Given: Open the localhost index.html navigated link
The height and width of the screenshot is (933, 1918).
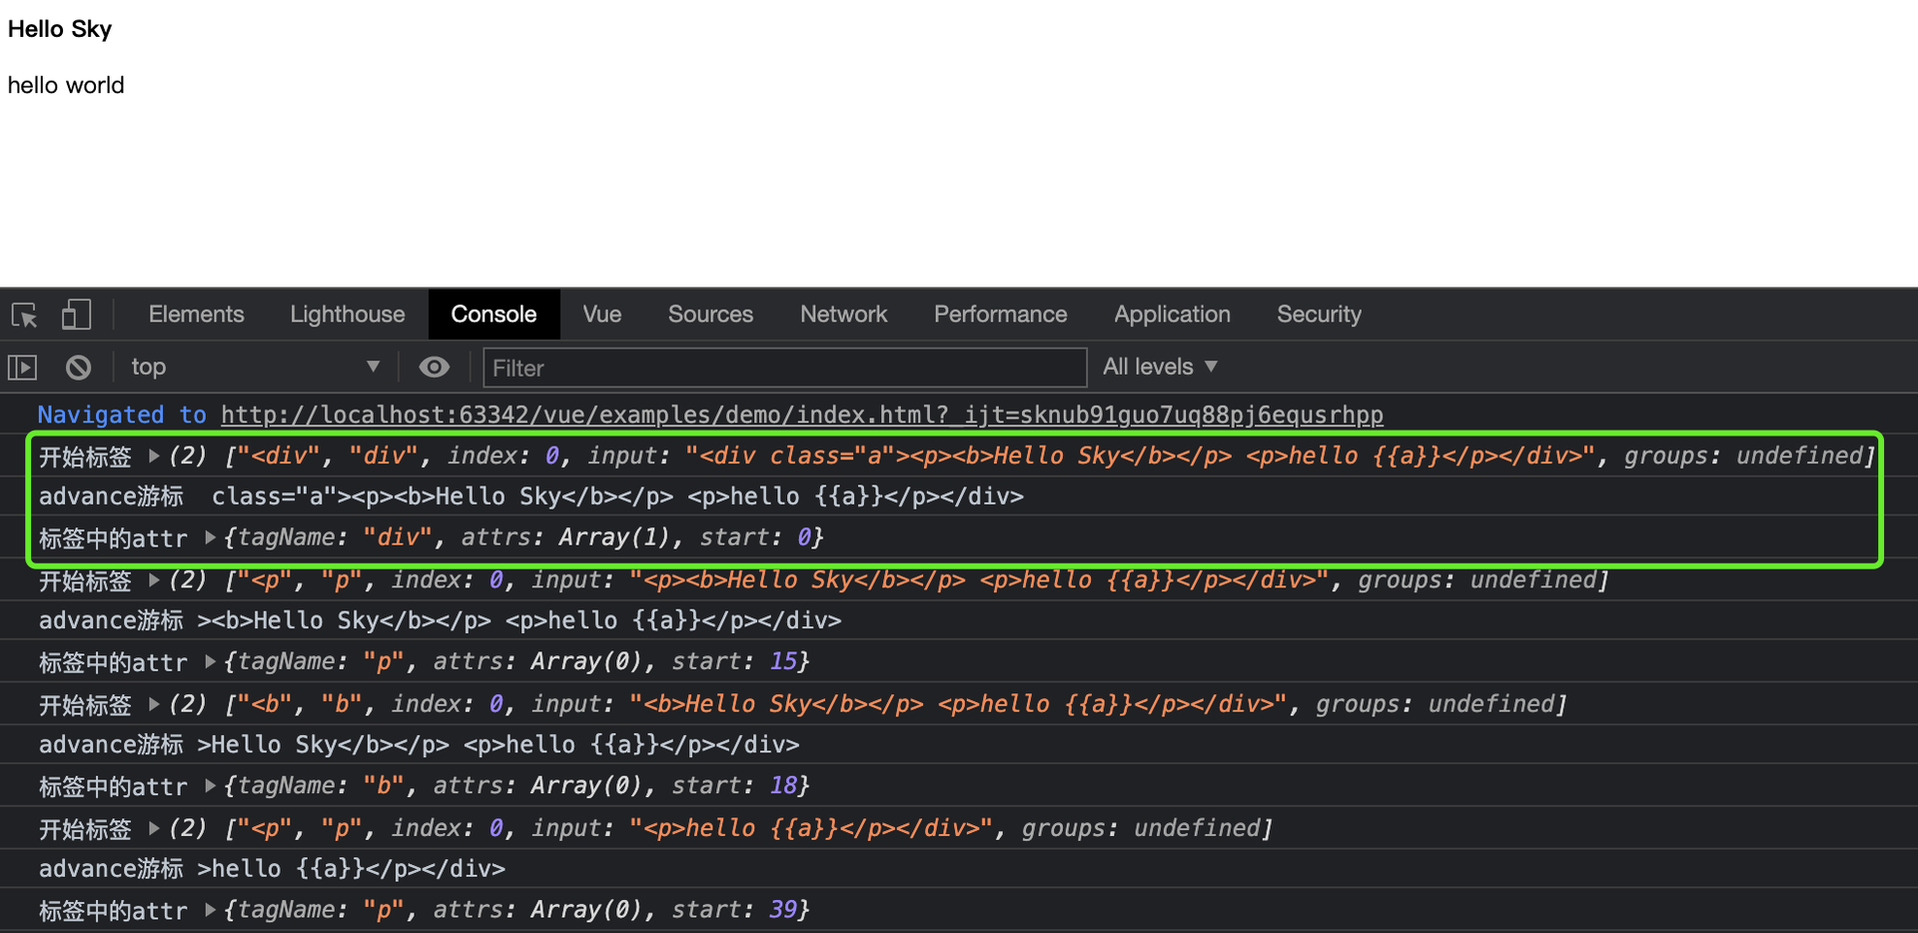Looking at the screenshot, I should 802,415.
